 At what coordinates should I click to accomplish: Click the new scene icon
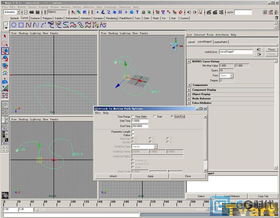26,12
